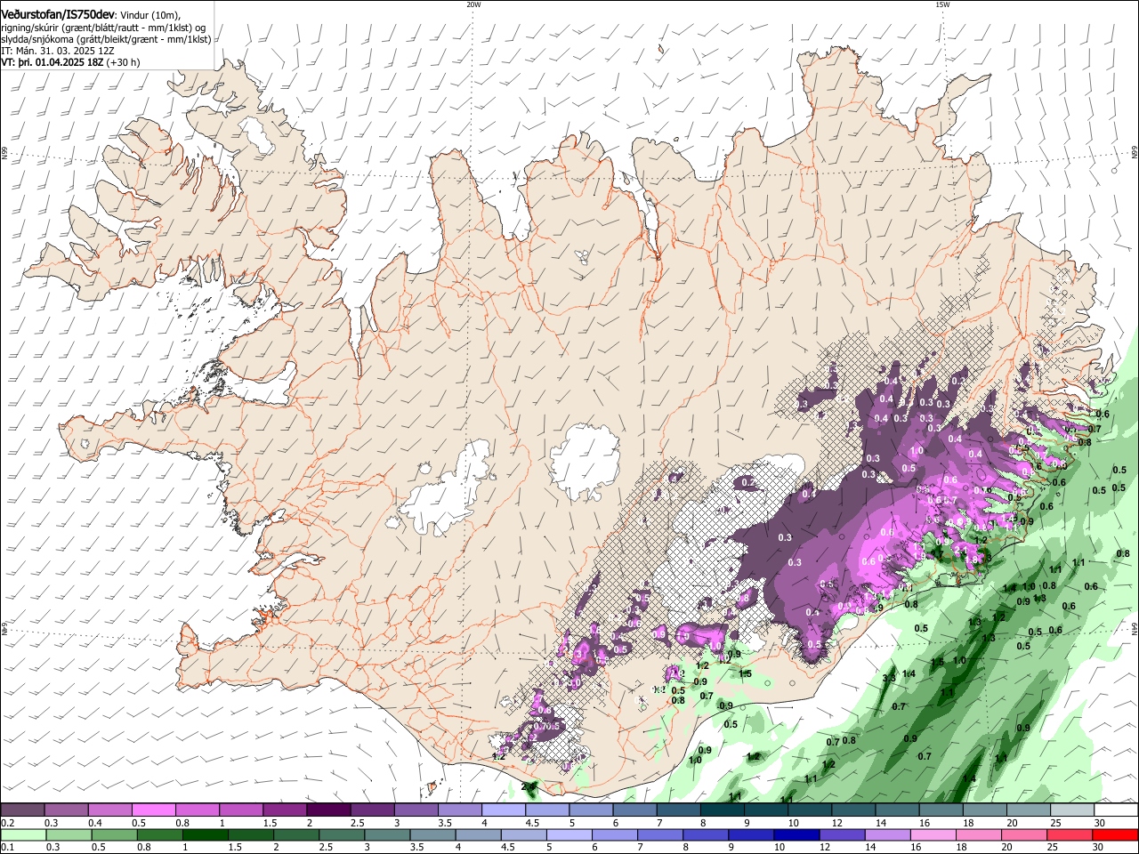Select the darkest purple snow legend swatch starting at 2
Image resolution: width=1139 pixels, height=854 pixels.
click(327, 810)
